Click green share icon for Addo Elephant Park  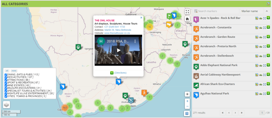pos(268,65)
